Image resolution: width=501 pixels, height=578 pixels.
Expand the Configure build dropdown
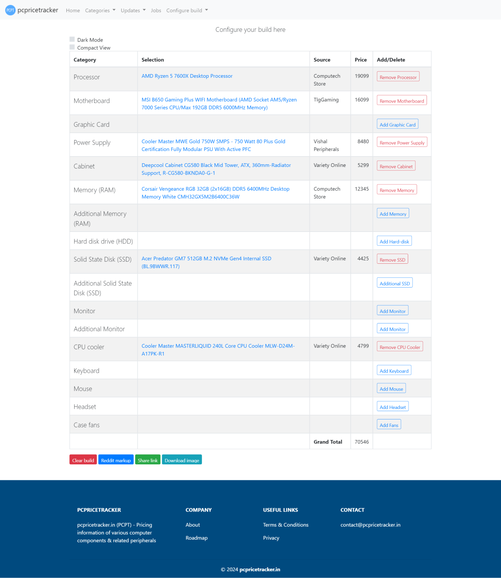[x=187, y=10]
